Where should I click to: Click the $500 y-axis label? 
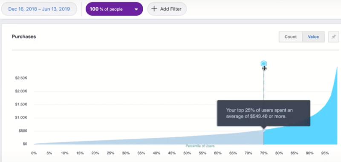click(x=23, y=131)
